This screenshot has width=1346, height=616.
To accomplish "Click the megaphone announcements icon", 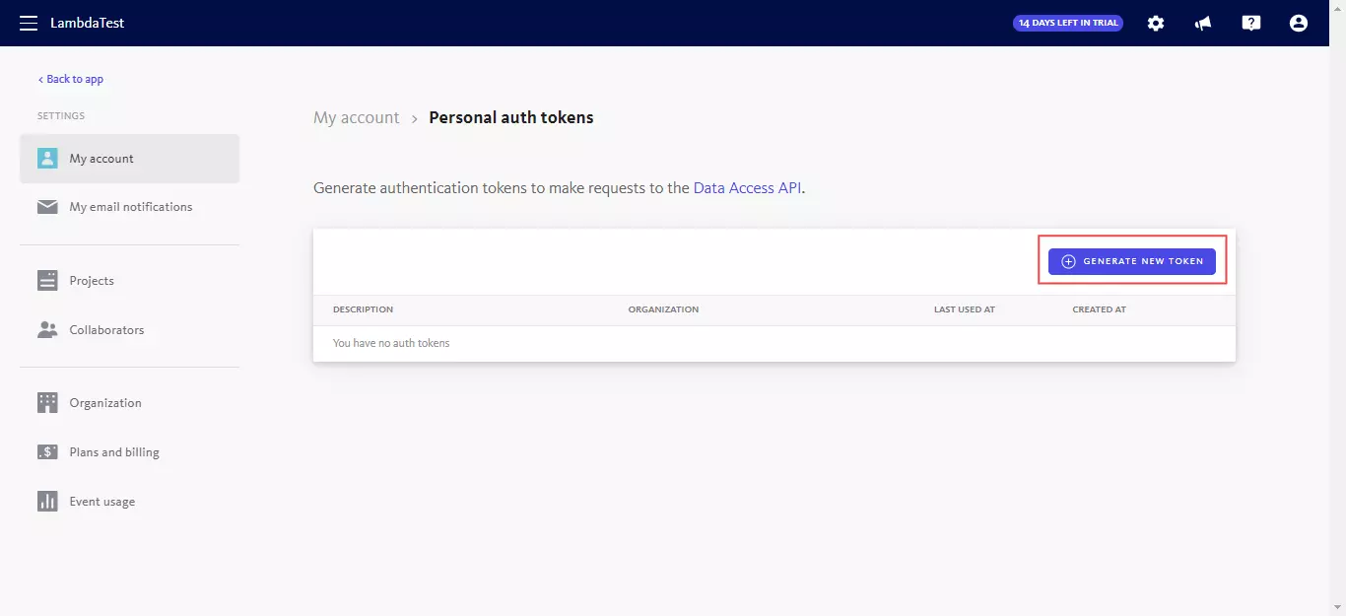I will [1203, 23].
